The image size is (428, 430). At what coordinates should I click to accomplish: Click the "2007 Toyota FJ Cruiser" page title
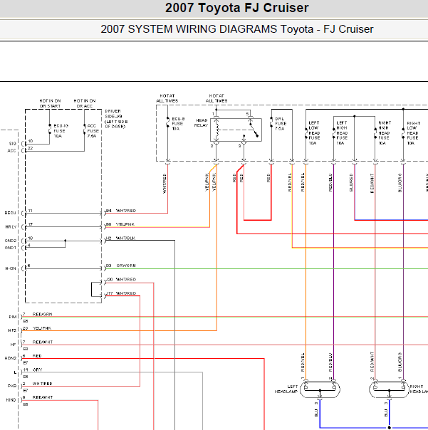[x=236, y=8]
